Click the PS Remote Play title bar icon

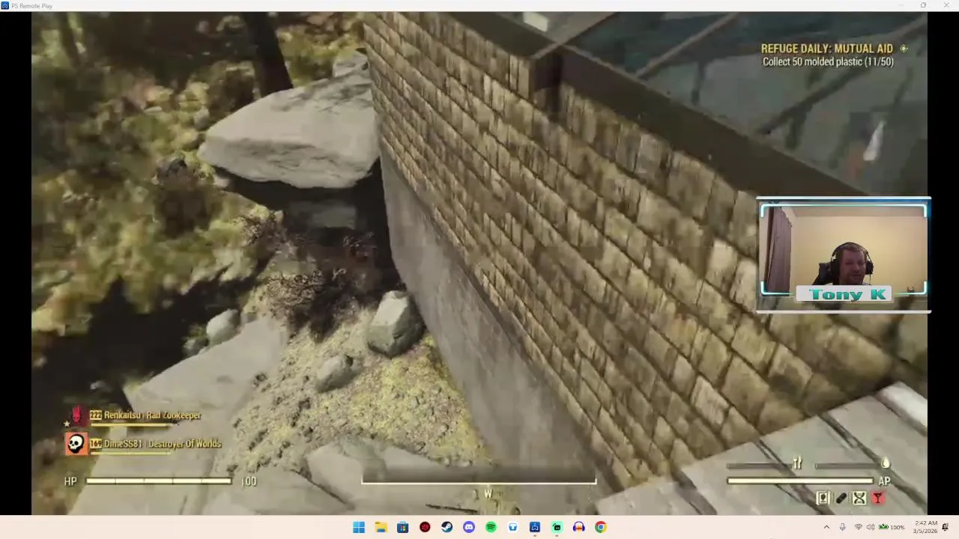[4, 5]
